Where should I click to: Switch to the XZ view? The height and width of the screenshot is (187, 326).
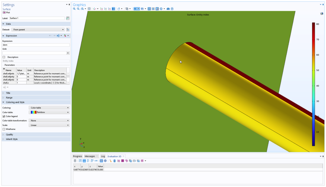[110, 9]
